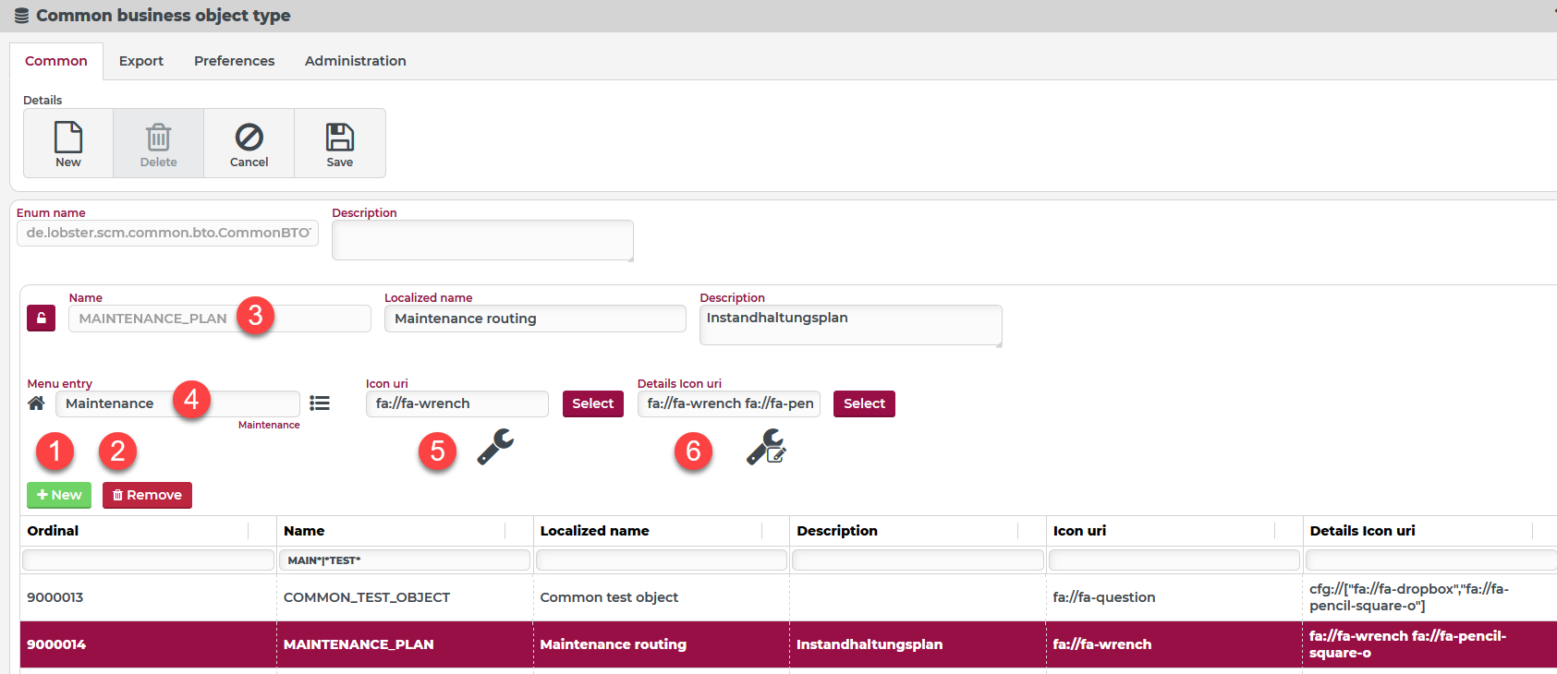Click Select button next to Icon uri field

pyautogui.click(x=592, y=403)
